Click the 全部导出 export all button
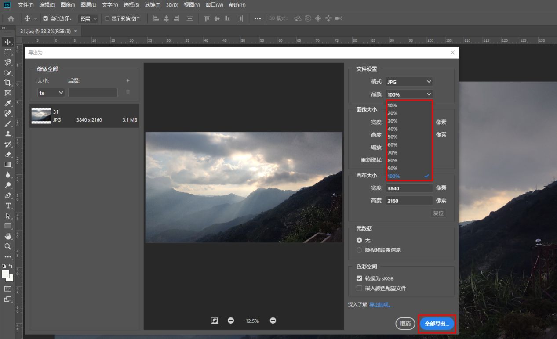This screenshot has width=557, height=339. coord(437,324)
